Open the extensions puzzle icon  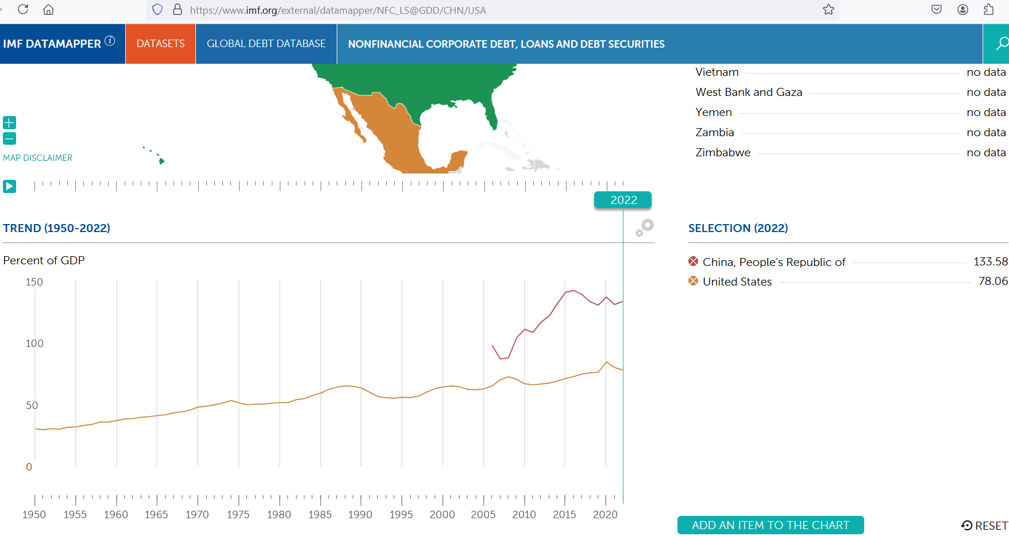[989, 9]
